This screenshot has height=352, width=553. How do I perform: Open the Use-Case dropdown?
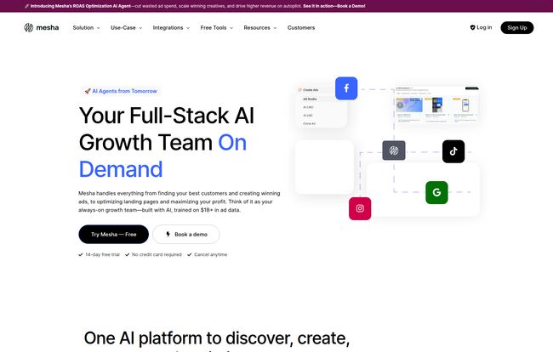(126, 27)
